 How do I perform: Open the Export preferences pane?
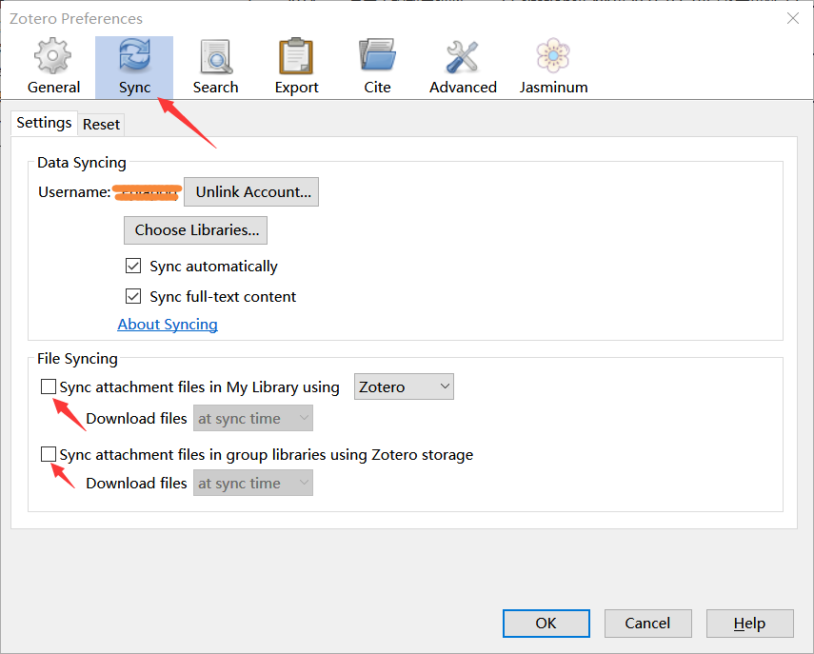pos(296,67)
